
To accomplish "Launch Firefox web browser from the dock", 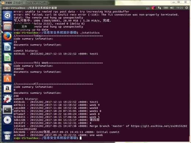I will point(7,37).
